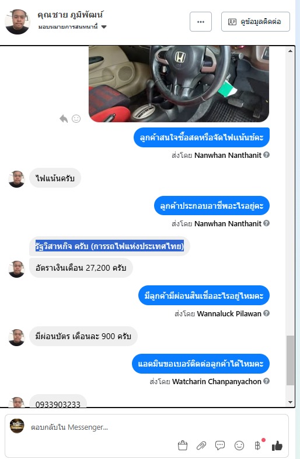Open the shopping bag product icon

pos(183,445)
